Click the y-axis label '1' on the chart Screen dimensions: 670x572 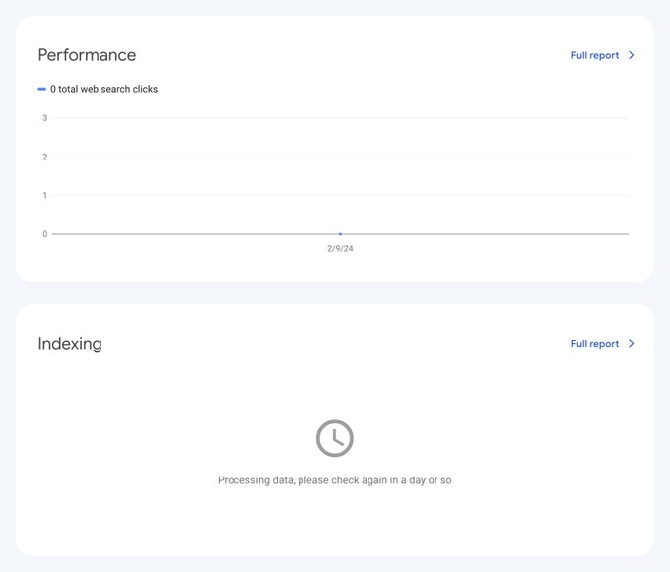point(45,195)
